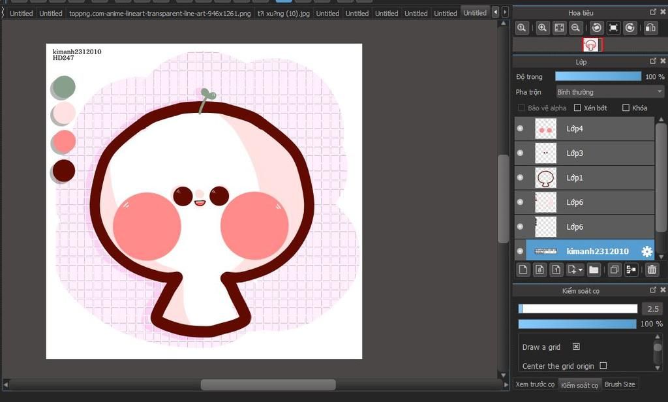The height and width of the screenshot is (402, 668).
Task: Click the canvas horizontal scroll-left arrow
Action: point(6,384)
